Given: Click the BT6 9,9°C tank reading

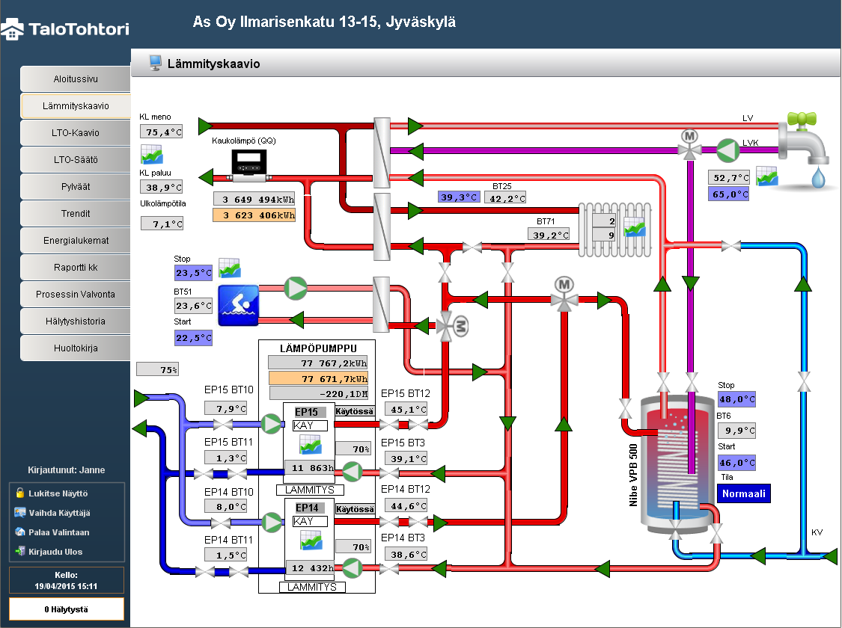Looking at the screenshot, I should tap(736, 430).
